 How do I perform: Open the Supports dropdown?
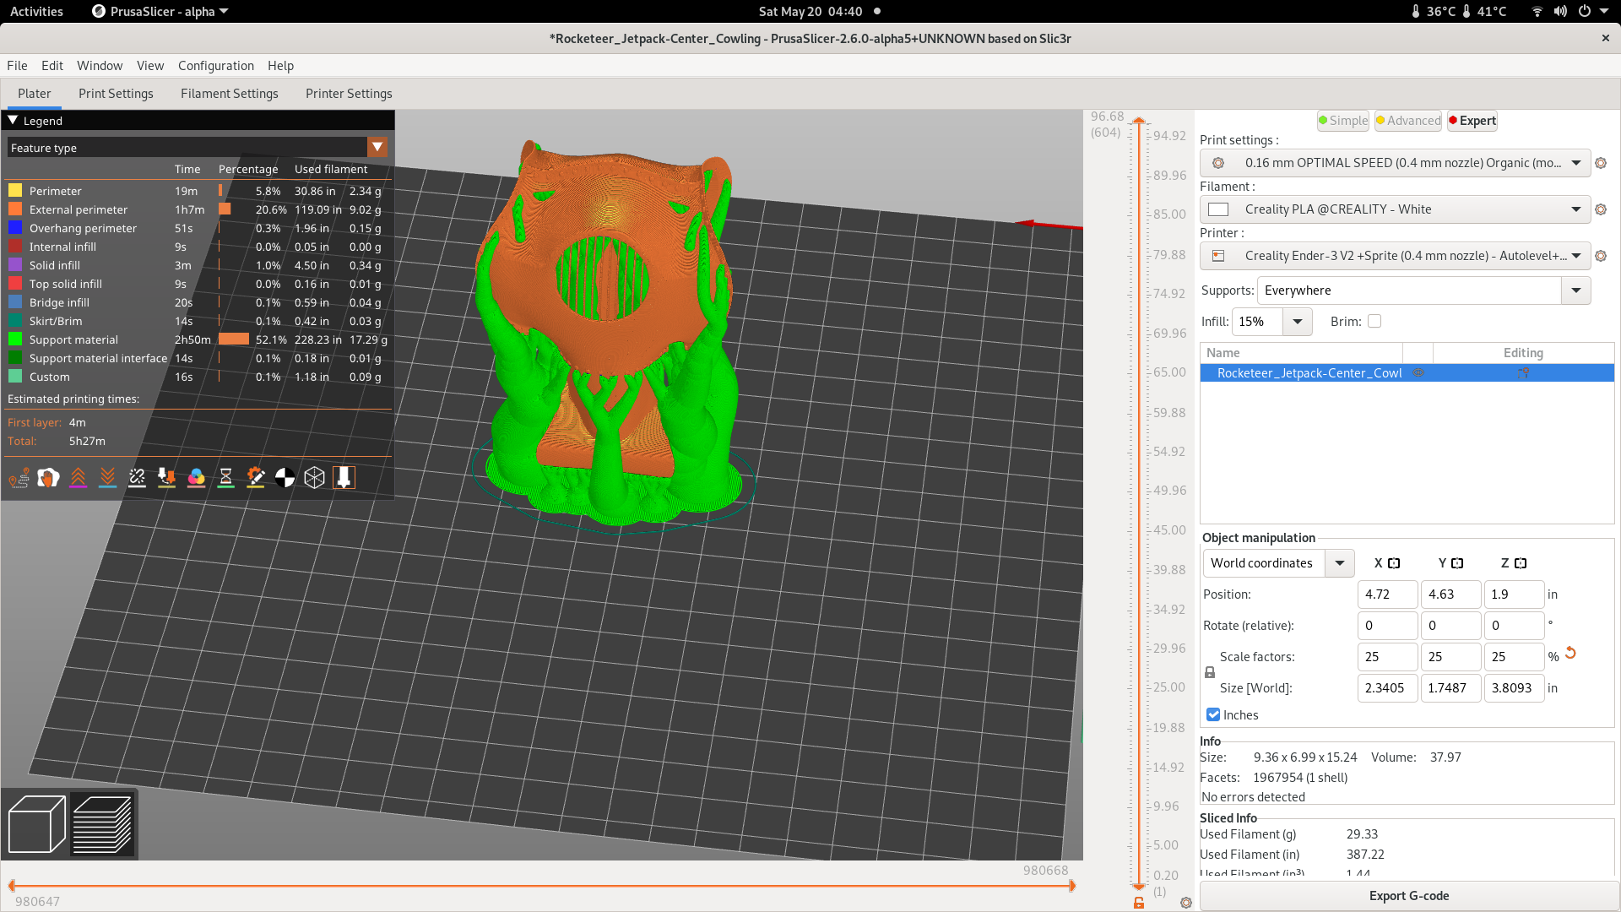click(1576, 290)
